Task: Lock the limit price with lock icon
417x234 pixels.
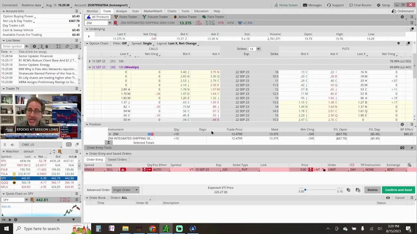Action: coord(324,170)
